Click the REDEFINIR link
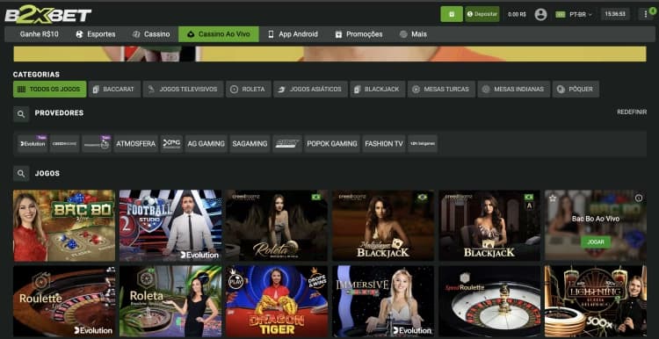 coord(632,112)
